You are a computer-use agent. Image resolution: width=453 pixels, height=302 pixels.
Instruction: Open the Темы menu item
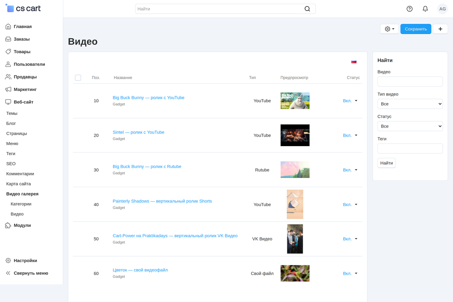tap(12, 113)
